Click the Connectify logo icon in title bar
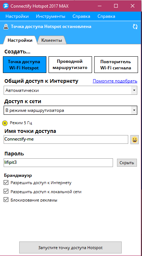 pos(6,6)
